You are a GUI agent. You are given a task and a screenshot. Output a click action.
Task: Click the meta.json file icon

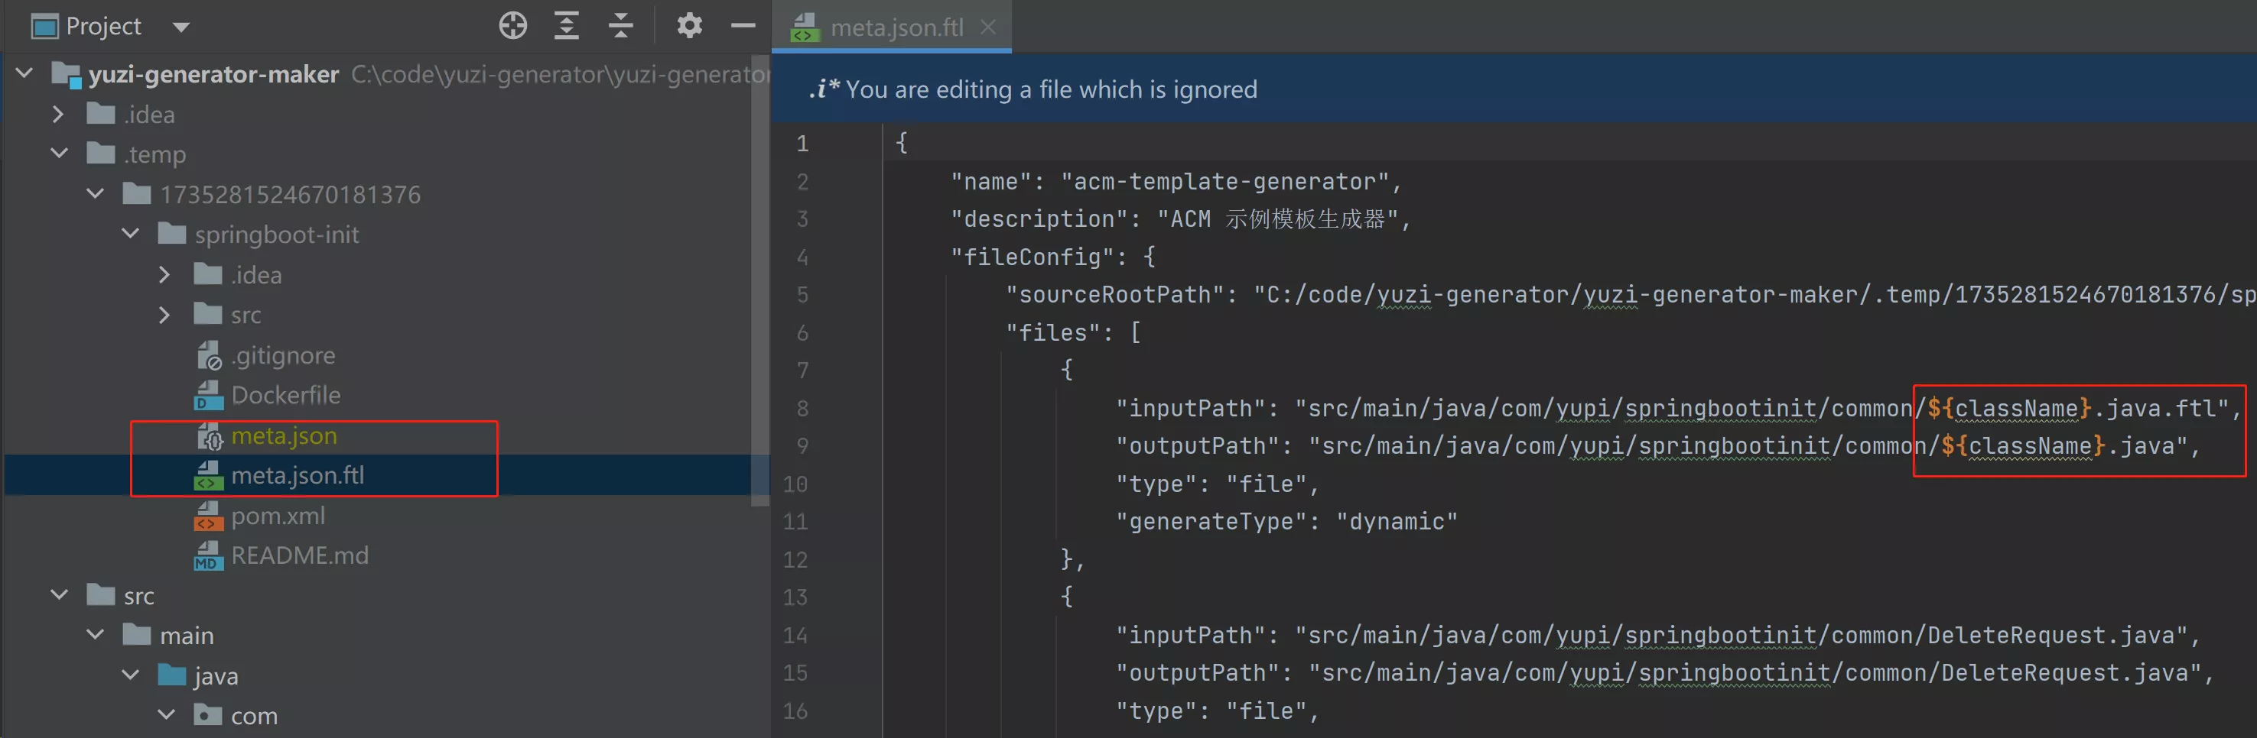tap(209, 435)
